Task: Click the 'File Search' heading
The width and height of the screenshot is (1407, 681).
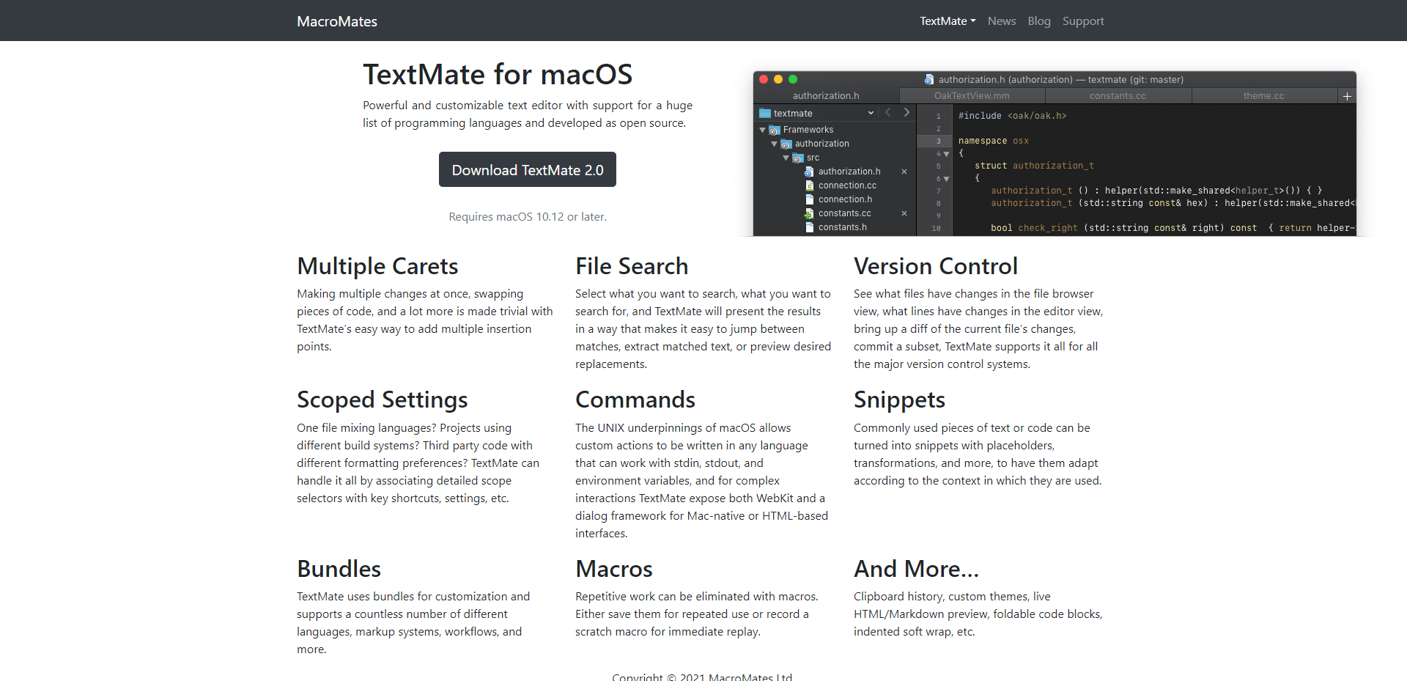Action: [632, 266]
